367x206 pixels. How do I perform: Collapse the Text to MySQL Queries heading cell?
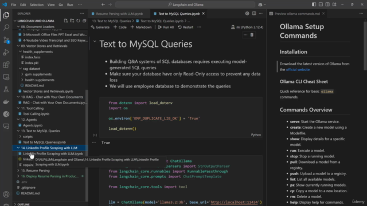click(95, 41)
